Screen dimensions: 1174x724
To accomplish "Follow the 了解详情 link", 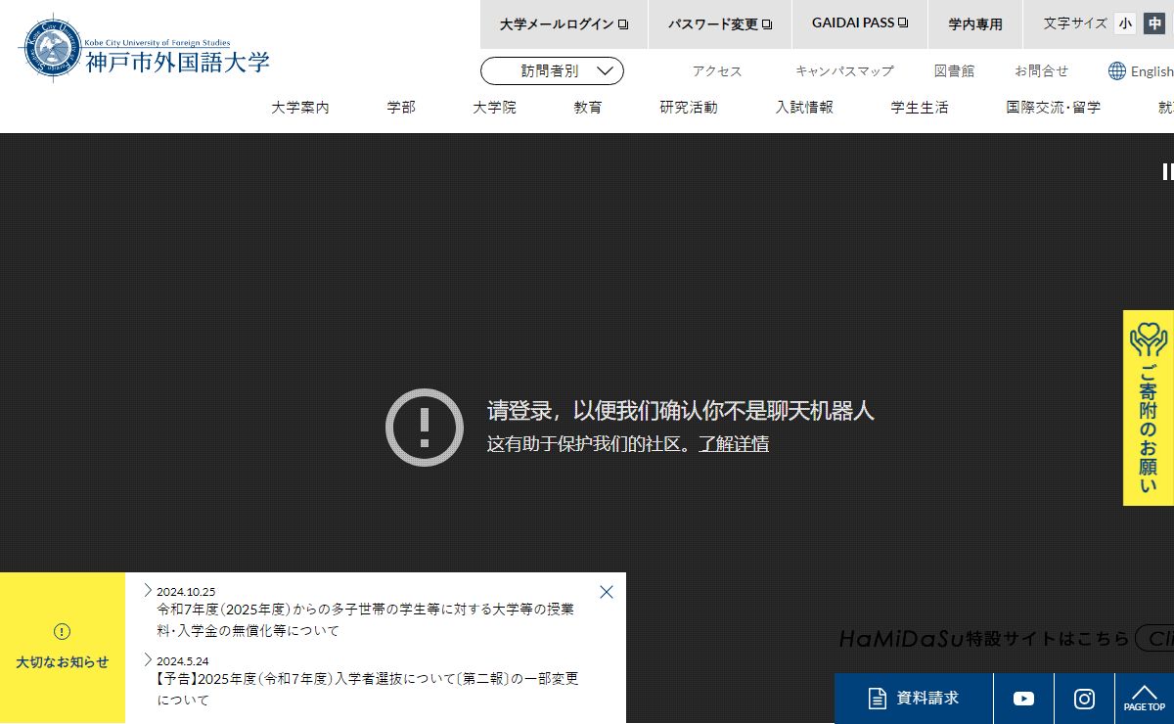I will click(x=734, y=444).
